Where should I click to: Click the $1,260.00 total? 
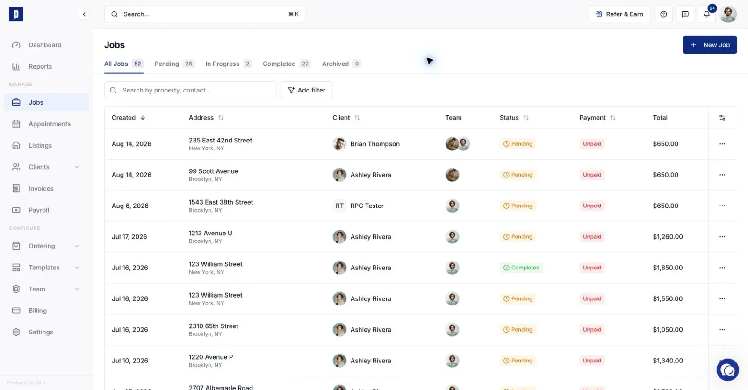(668, 237)
